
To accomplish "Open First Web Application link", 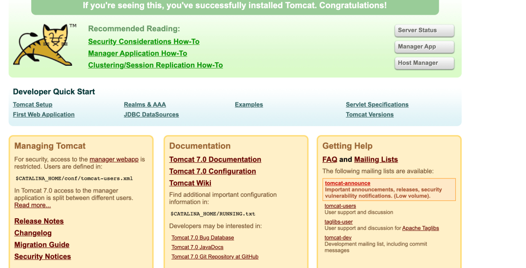I will tap(44, 115).
